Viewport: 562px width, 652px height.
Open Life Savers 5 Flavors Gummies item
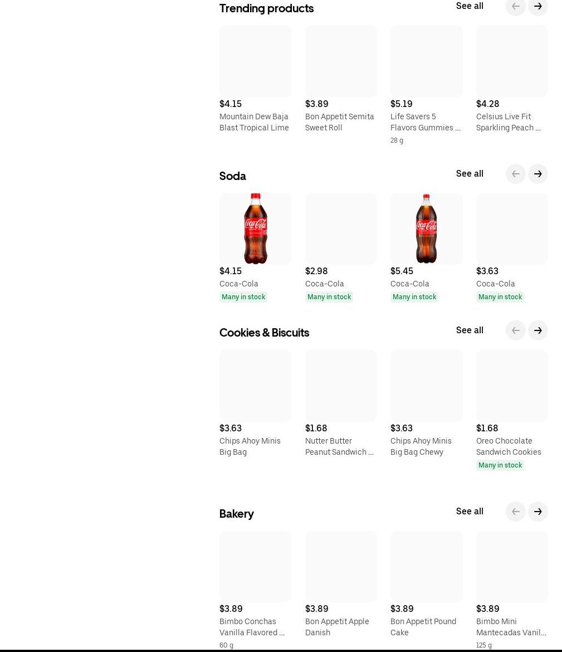pyautogui.click(x=425, y=122)
